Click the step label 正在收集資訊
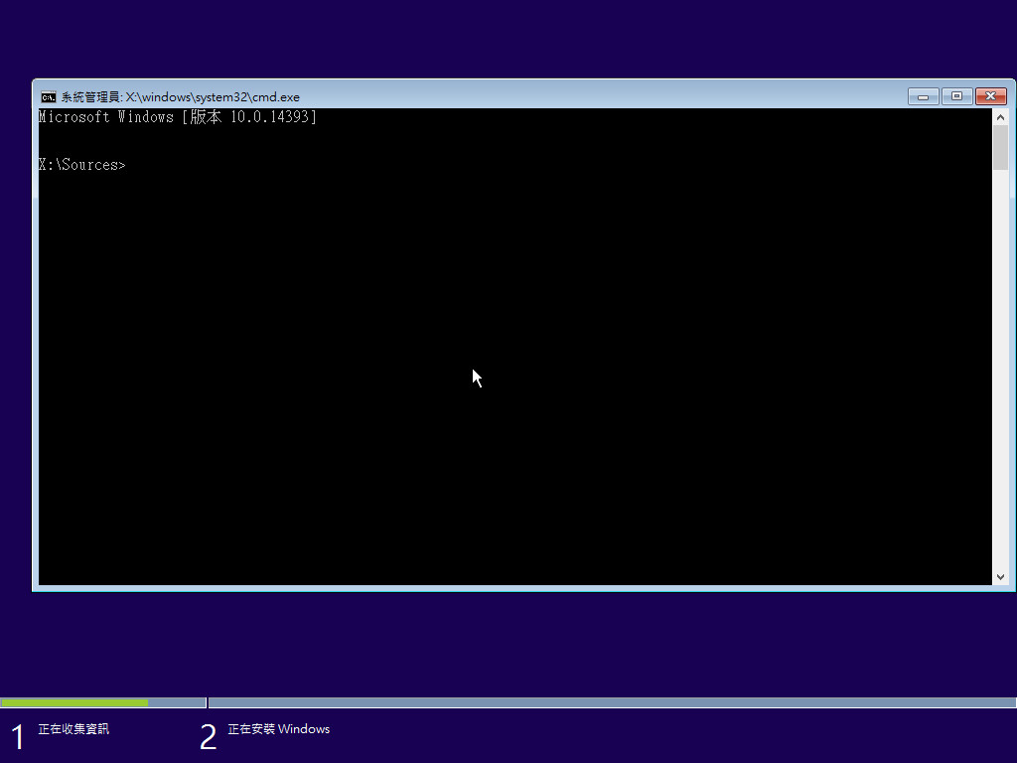The height and width of the screenshot is (763, 1017). coord(73,729)
